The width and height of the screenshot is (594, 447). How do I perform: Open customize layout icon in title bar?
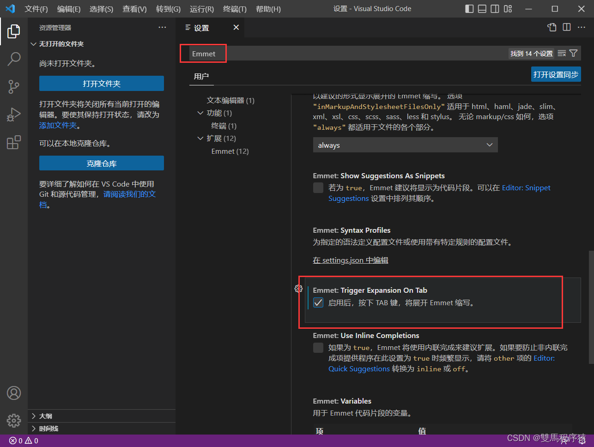coord(508,9)
